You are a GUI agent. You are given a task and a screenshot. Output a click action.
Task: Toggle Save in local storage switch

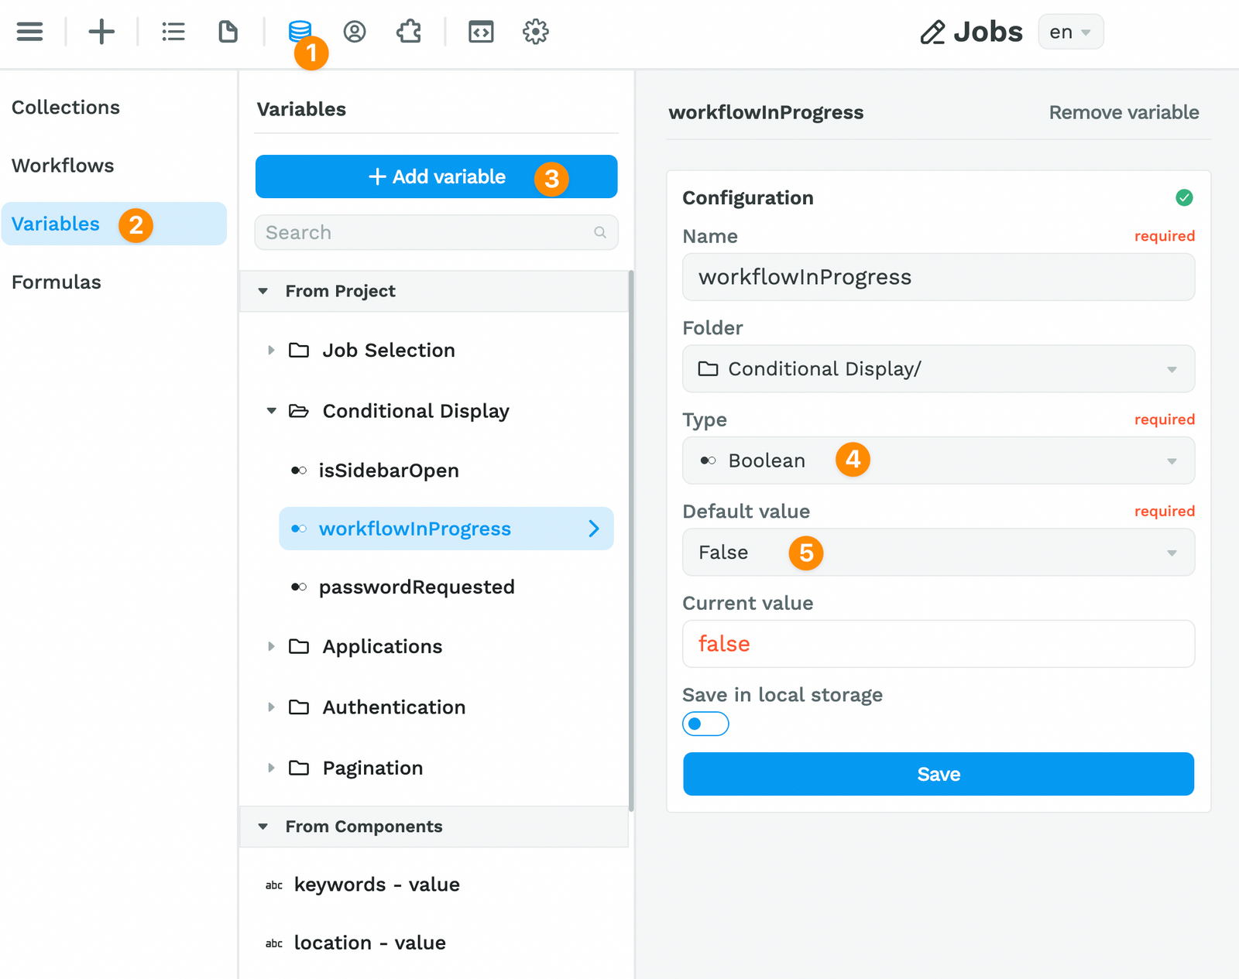point(705,724)
